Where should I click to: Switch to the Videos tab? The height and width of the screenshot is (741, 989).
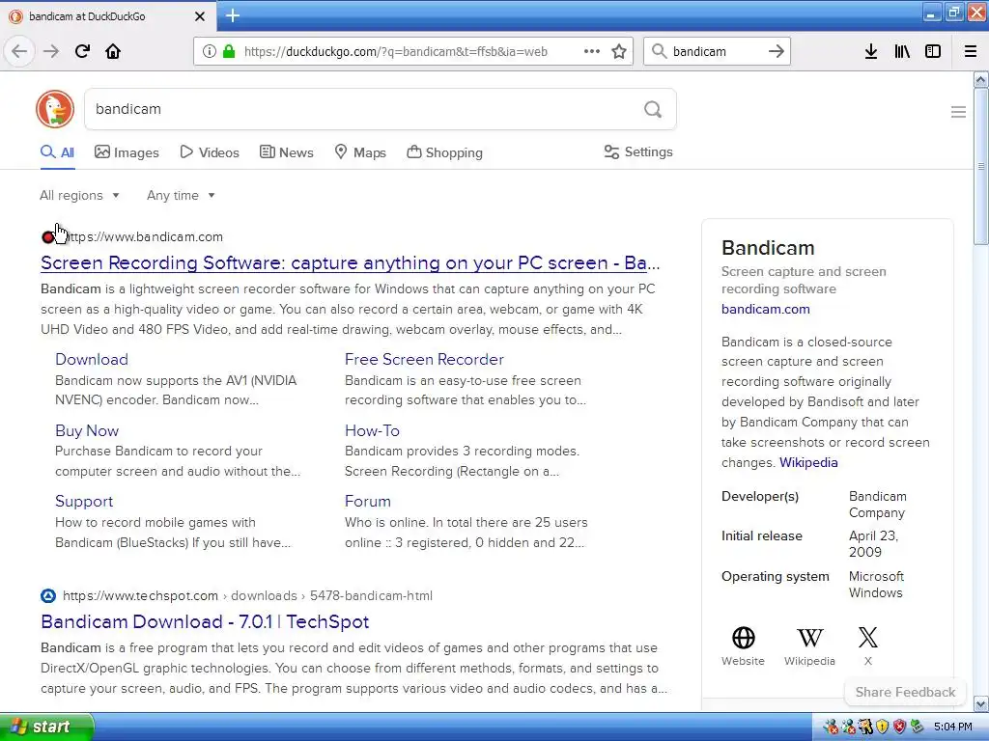point(210,152)
